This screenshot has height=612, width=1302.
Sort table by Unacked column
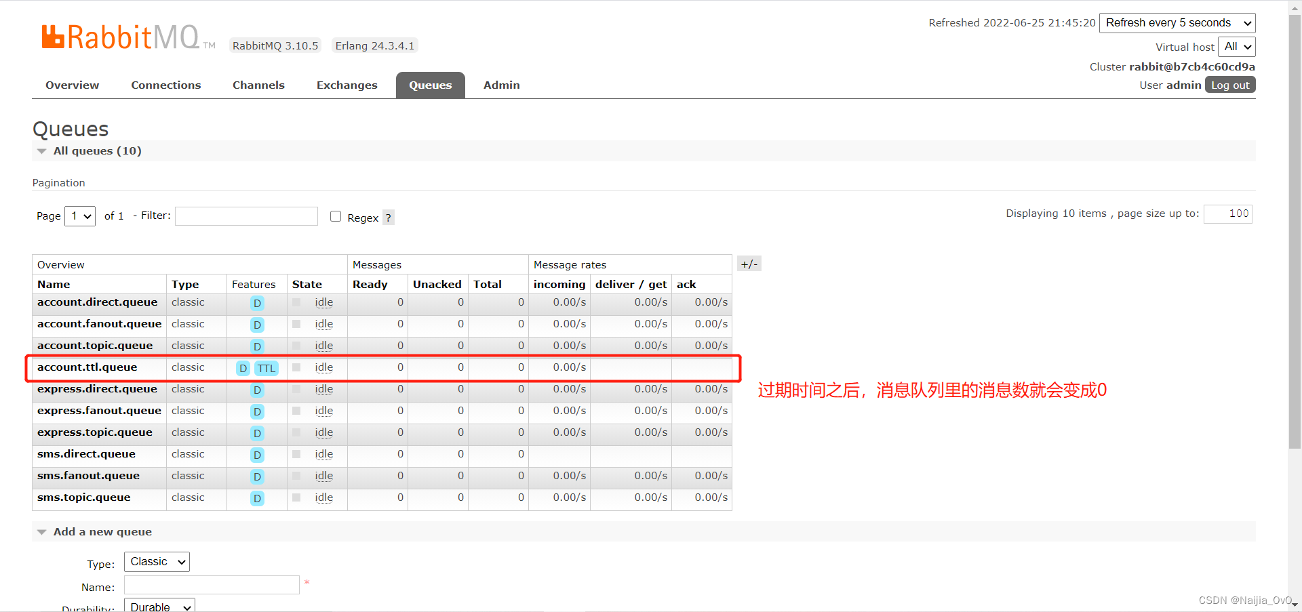(437, 285)
